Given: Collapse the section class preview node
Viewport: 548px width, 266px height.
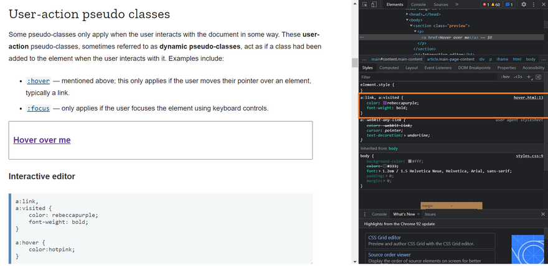Looking at the screenshot, I should click(x=412, y=25).
